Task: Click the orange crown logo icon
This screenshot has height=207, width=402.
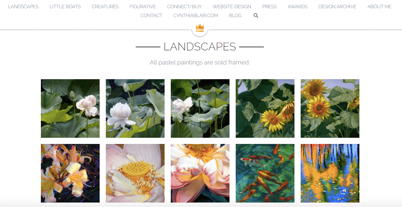Action: tap(200, 28)
